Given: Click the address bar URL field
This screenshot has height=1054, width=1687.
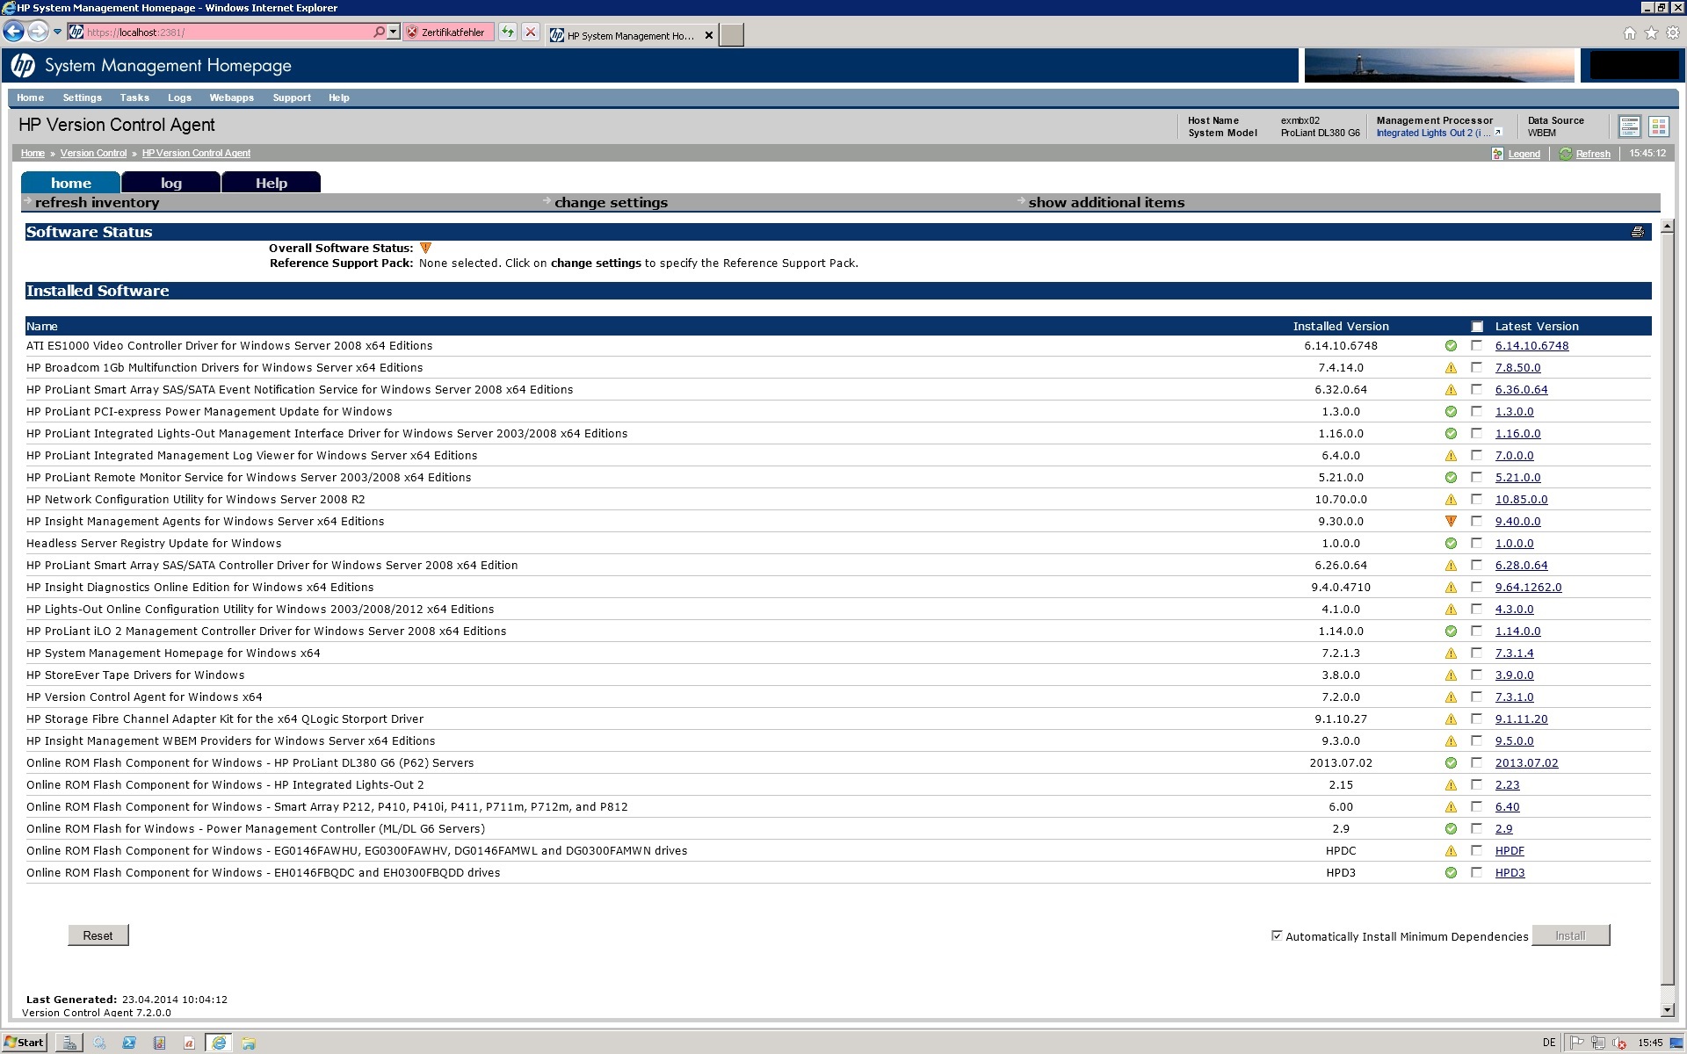Looking at the screenshot, I should coord(228,32).
